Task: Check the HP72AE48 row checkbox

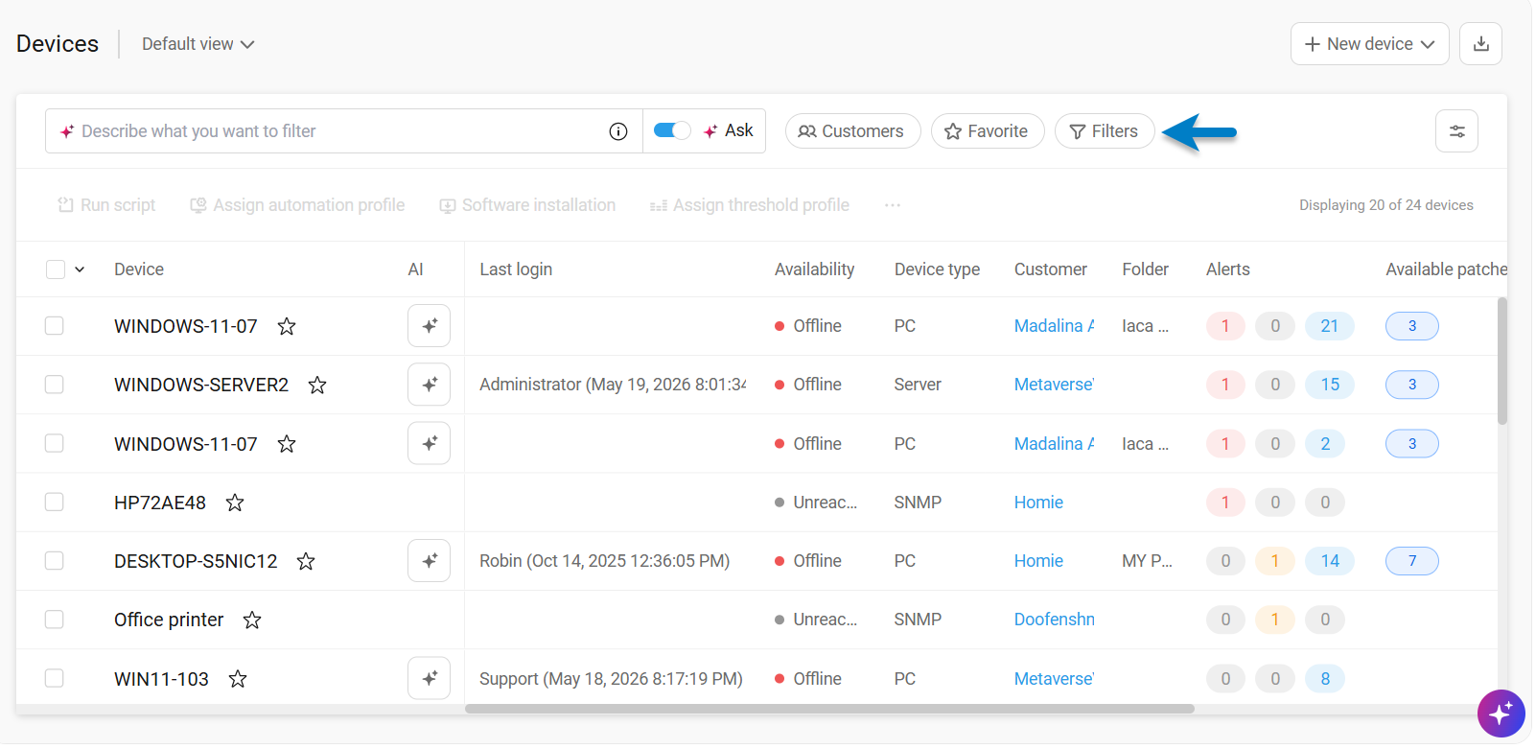Action: click(55, 503)
